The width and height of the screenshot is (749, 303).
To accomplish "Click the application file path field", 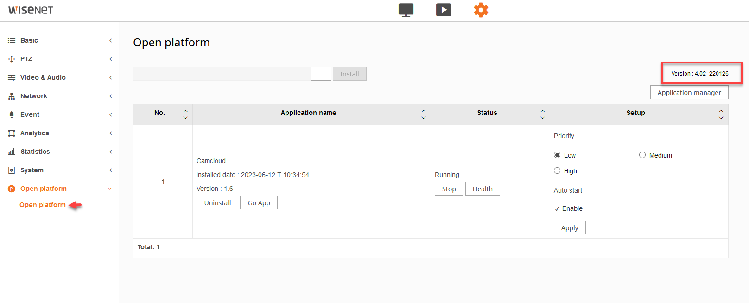I will pos(222,74).
